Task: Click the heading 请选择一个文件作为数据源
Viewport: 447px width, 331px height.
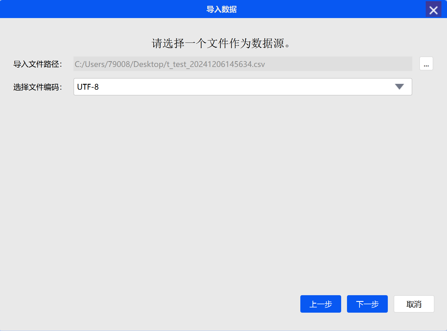Action: tap(221, 43)
